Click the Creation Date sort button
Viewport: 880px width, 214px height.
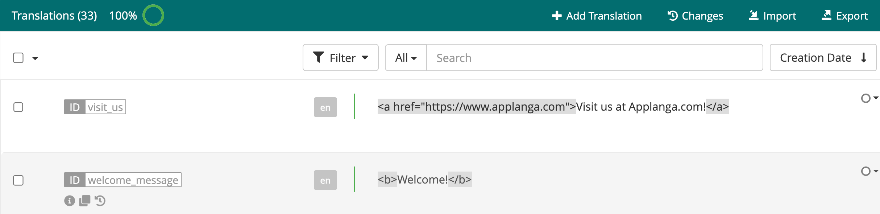coord(823,58)
